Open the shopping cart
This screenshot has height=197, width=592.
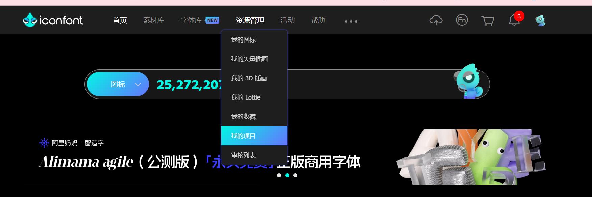(x=487, y=21)
